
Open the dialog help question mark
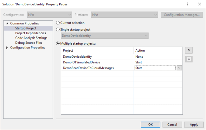[x=187, y=4]
